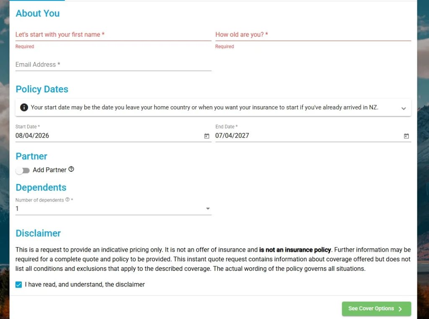This screenshot has width=429, height=319.
Task: Open the Number of dependents dropdown arrow
Action: point(208,209)
